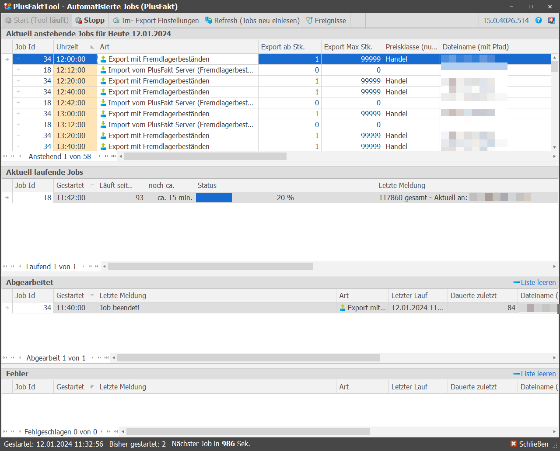Jump to last record in Abgearbeit navigator
Viewport: 560px width, 451px height.
(106, 357)
